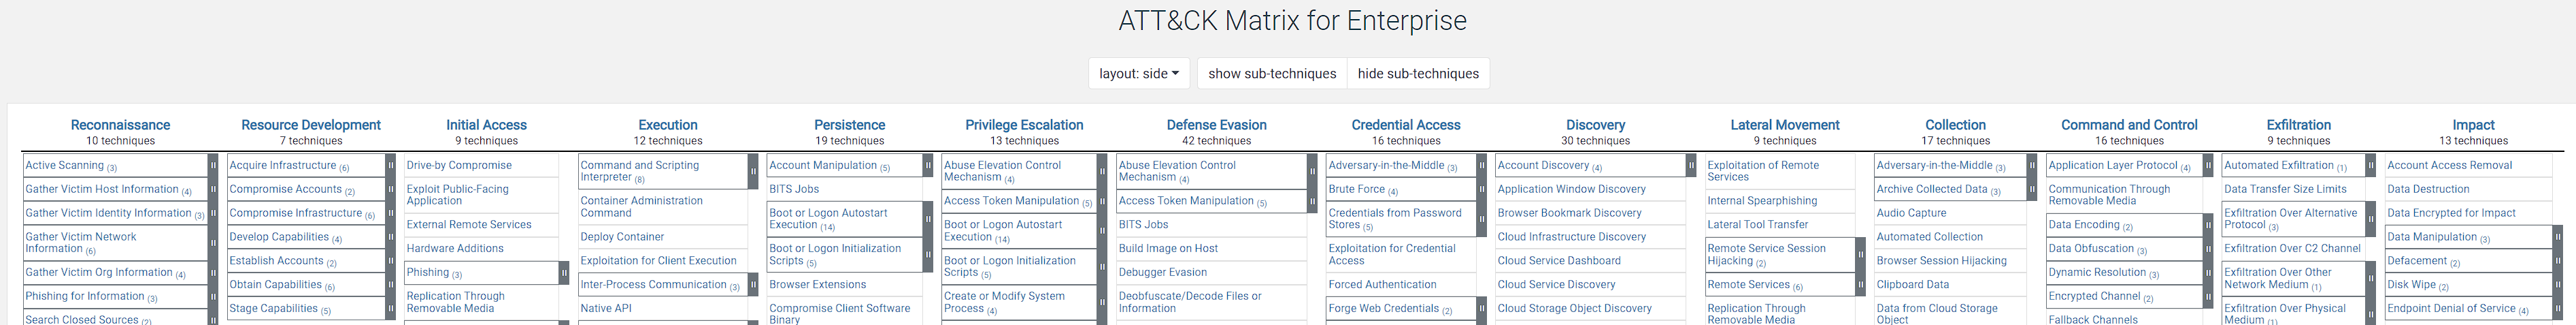The image size is (2576, 325).
Task: Expand Acquire Infrastructure sub-techniques handle
Action: [x=391, y=166]
